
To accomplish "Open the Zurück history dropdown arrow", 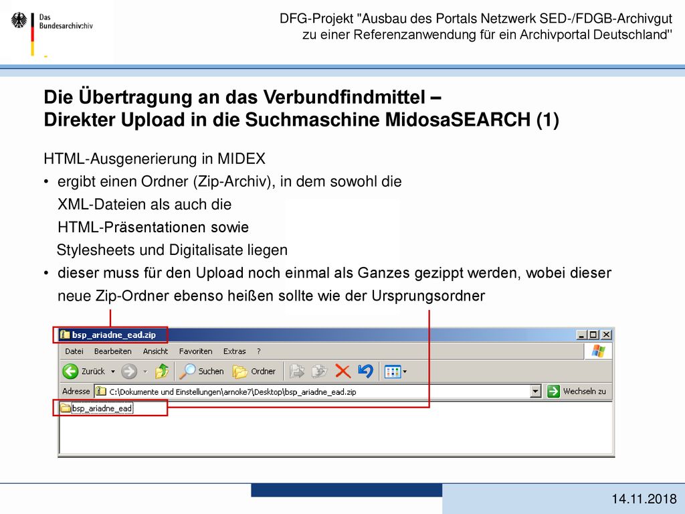I will [112, 371].
